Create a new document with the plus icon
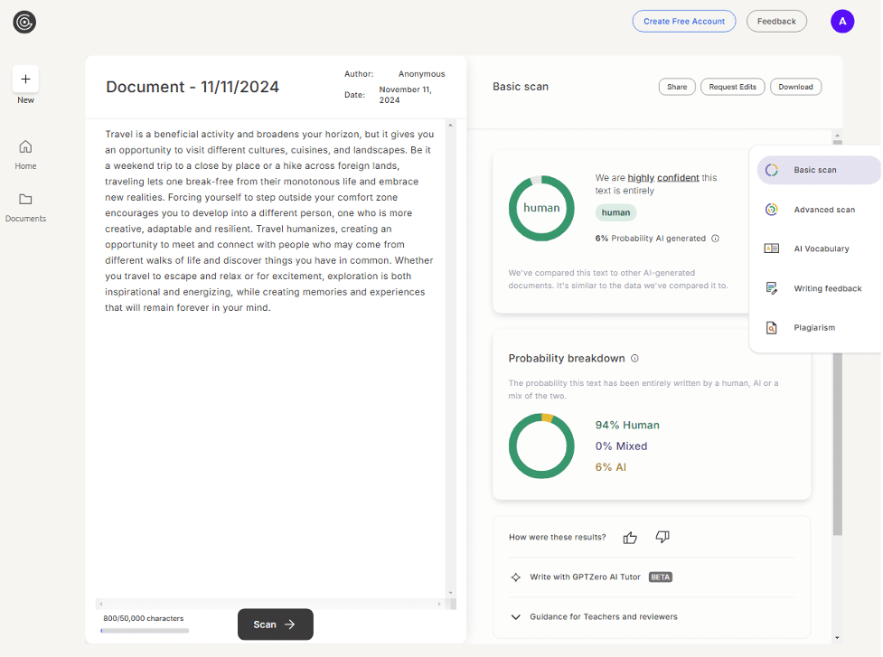This screenshot has width=883, height=657. click(x=24, y=79)
